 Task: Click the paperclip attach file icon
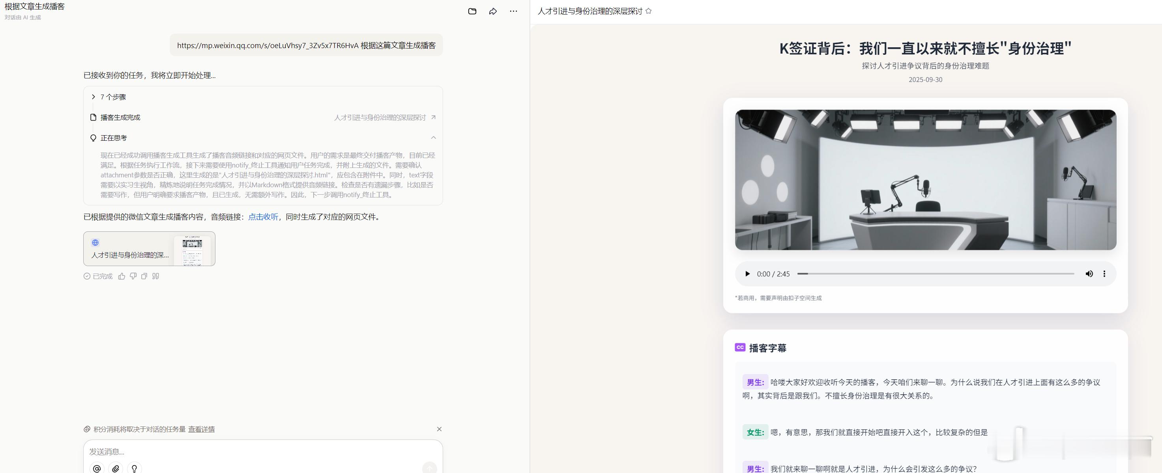(116, 469)
